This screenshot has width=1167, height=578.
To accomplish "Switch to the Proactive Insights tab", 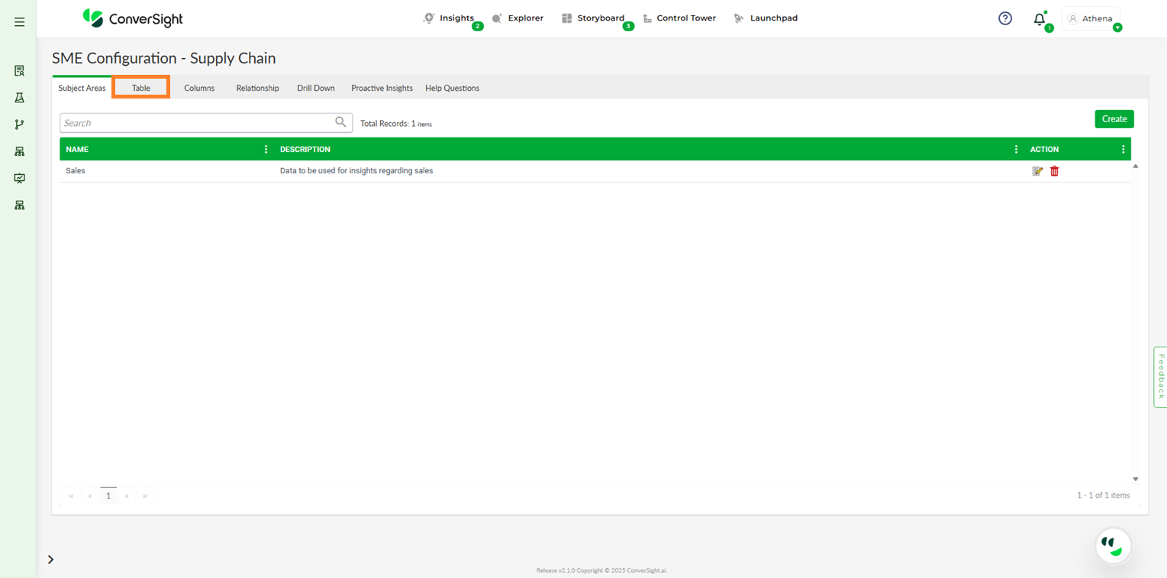I will (382, 88).
